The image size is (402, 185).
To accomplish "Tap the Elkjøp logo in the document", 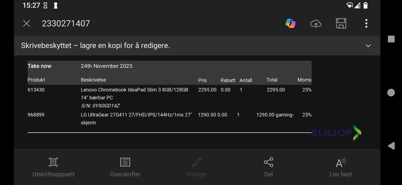I will point(337,133).
